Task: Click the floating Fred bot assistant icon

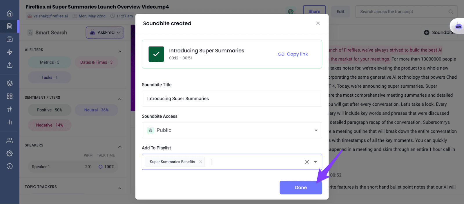Action: click(x=458, y=26)
